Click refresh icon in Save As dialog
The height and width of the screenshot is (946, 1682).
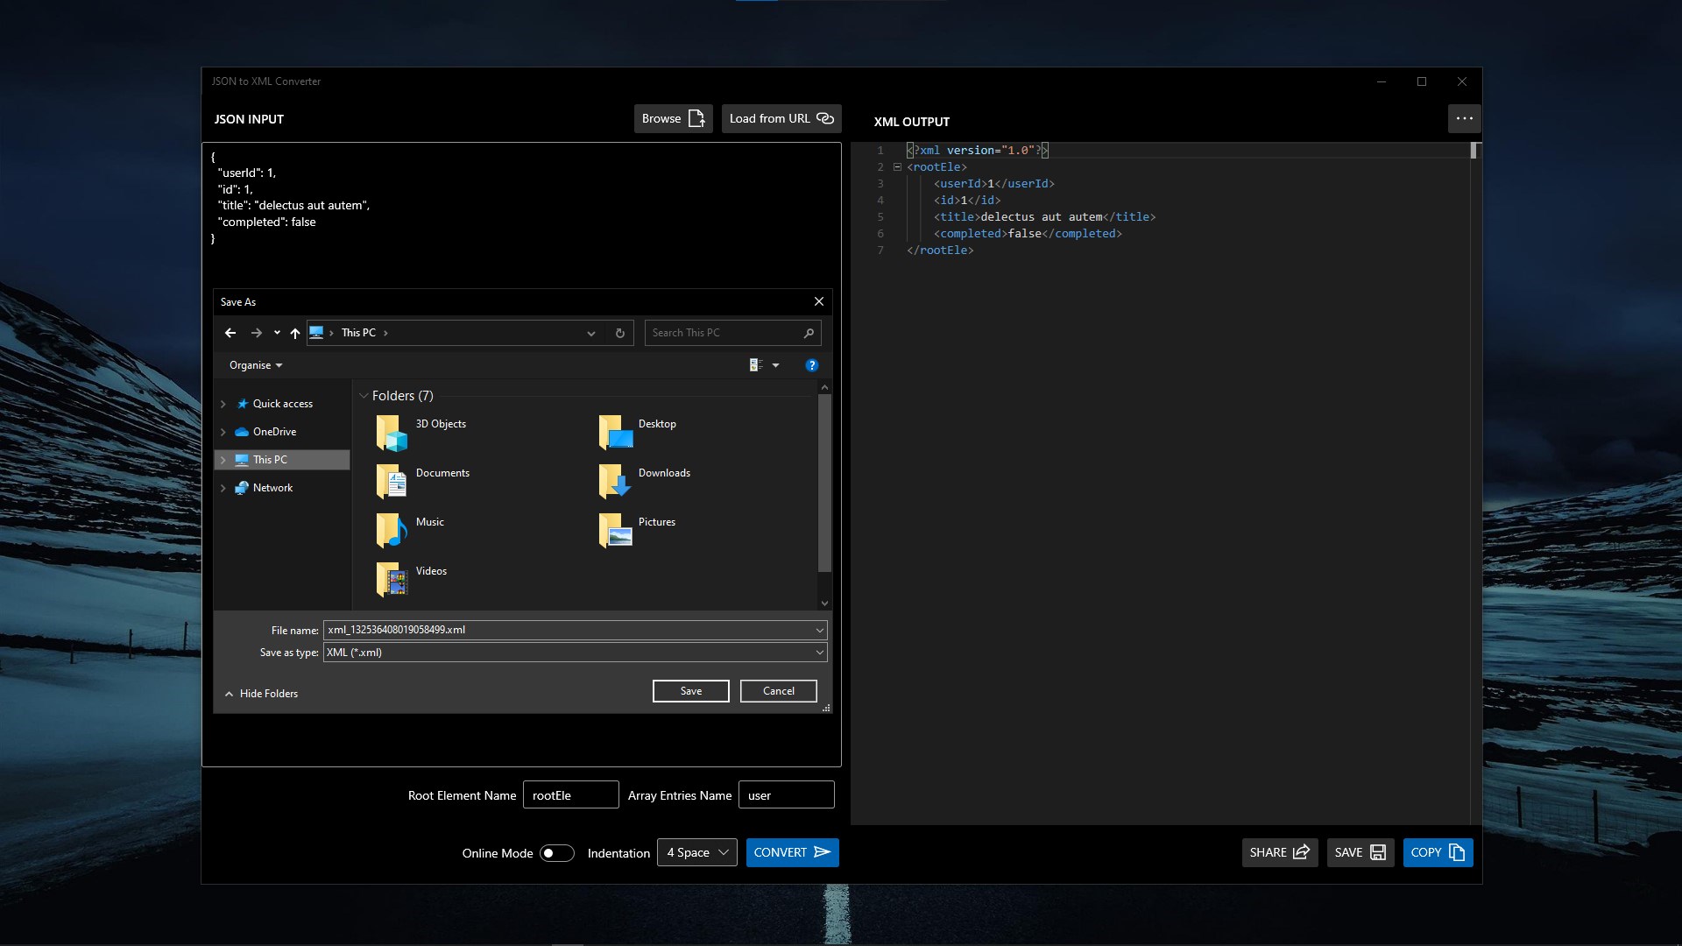[x=619, y=333]
